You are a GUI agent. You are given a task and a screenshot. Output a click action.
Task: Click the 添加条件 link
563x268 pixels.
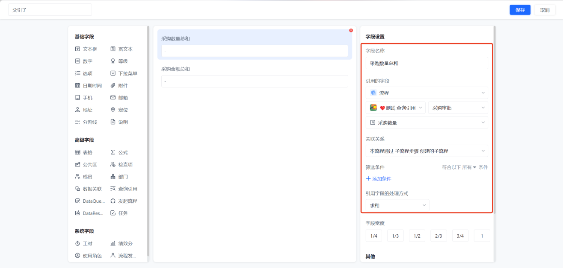[379, 179]
